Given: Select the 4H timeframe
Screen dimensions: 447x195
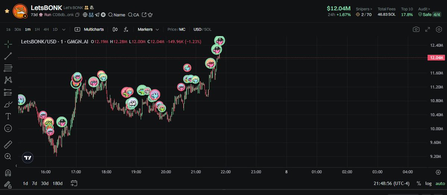Looking at the screenshot, I should 46,29.
